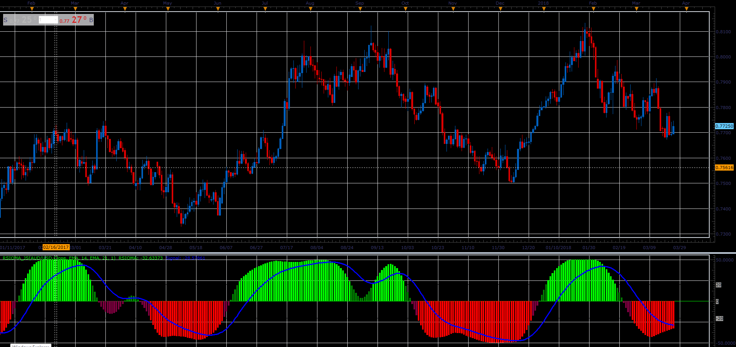Click the 10/23 date axis label
The width and height of the screenshot is (736, 347).
coord(438,248)
